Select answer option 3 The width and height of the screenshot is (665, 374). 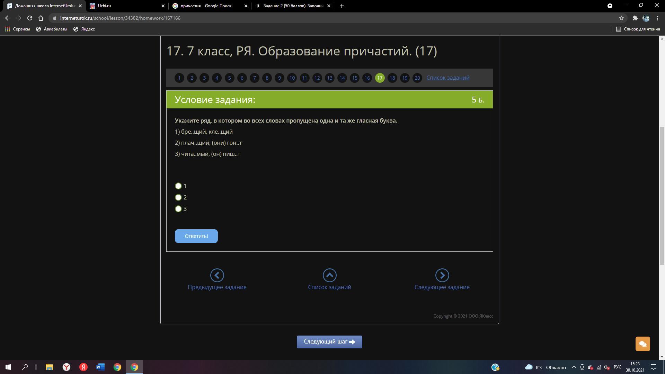tap(178, 209)
